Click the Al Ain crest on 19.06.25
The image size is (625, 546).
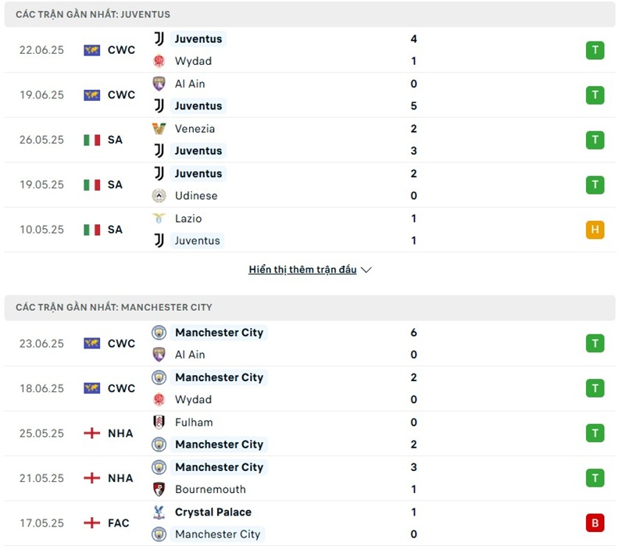159,84
